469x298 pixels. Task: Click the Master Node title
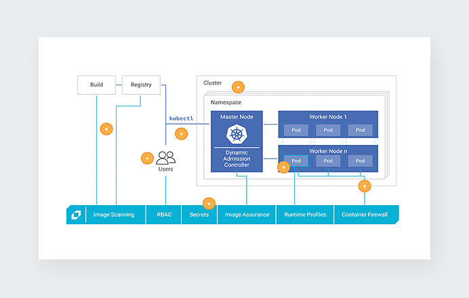point(237,117)
